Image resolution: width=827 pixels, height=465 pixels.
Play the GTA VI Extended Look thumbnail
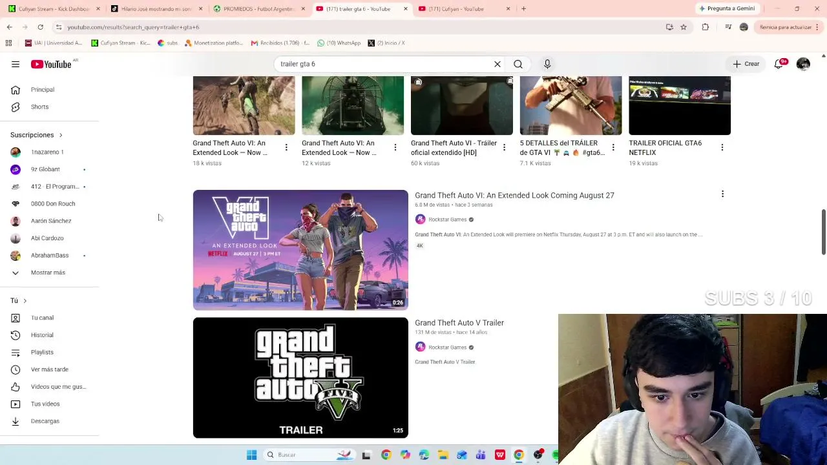click(300, 250)
